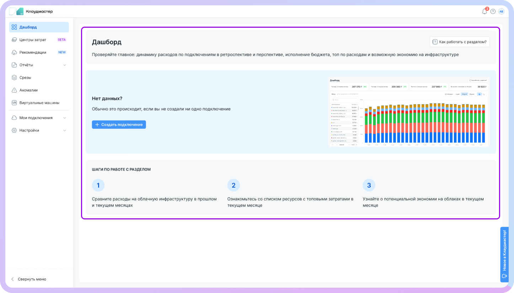Click the Центры затрат coins icon
Viewport: 514px width, 293px height.
[14, 40]
